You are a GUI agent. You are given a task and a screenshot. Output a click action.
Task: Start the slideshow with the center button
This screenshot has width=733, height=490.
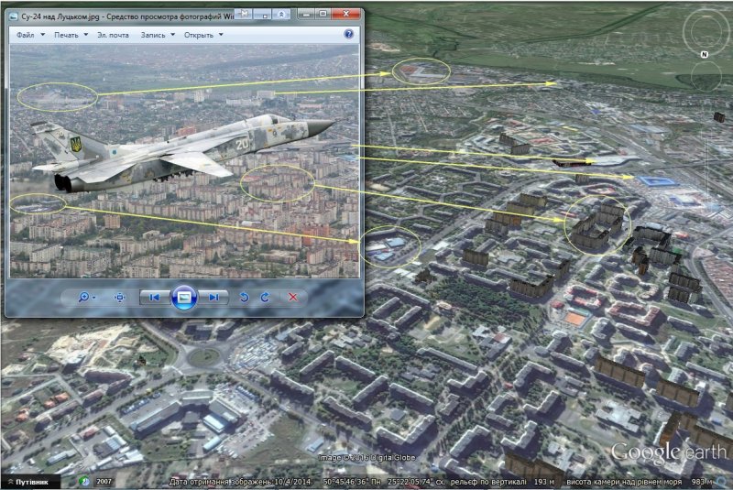(x=184, y=297)
